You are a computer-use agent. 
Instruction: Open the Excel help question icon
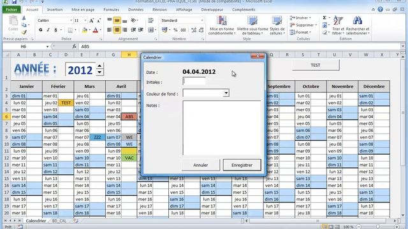pos(380,10)
